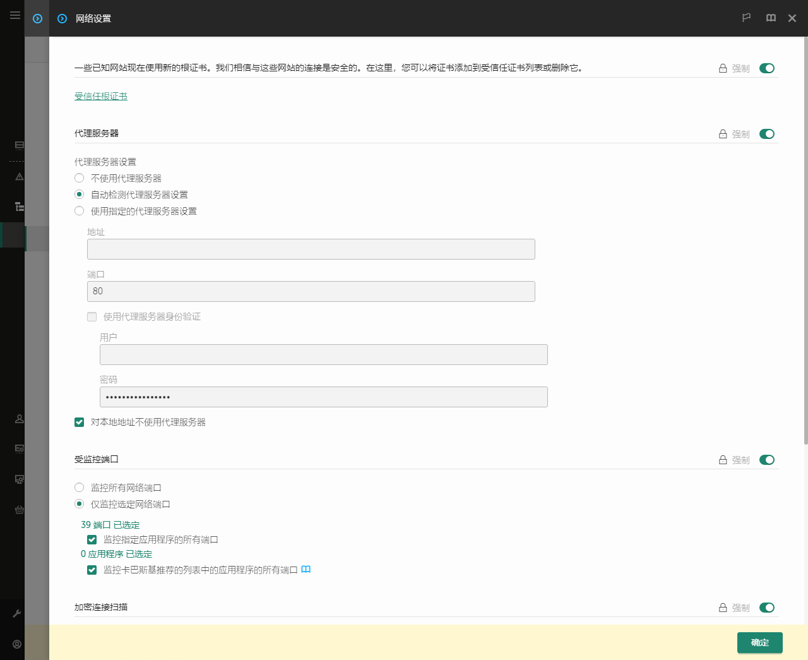Click the 加密连接扫描 section heading

tap(101, 607)
